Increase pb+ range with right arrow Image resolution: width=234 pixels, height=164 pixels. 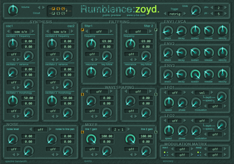(x=226, y=7)
